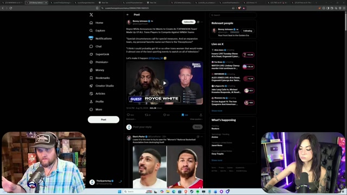Screen dimensions: 347x195
Task: Open more options for the Amino trend
Action: (x=253, y=135)
